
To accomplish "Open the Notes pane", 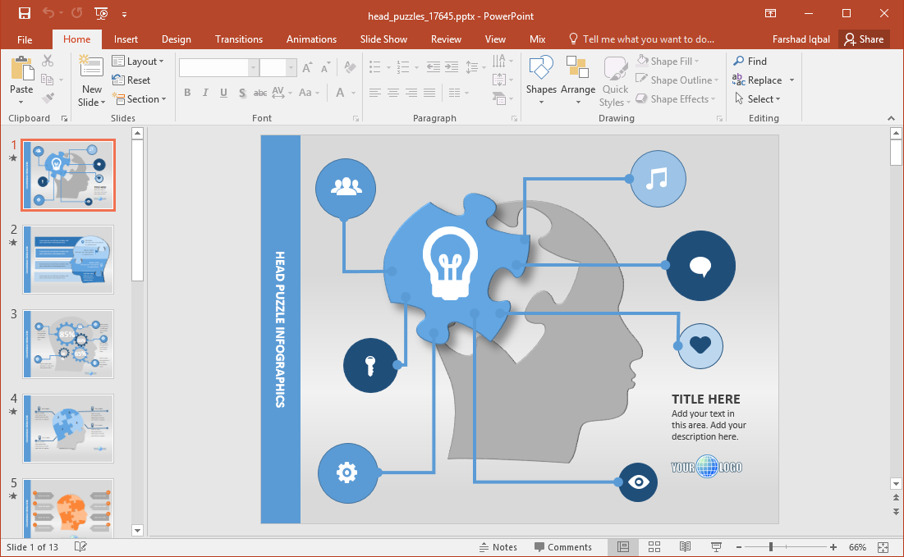I will click(498, 547).
